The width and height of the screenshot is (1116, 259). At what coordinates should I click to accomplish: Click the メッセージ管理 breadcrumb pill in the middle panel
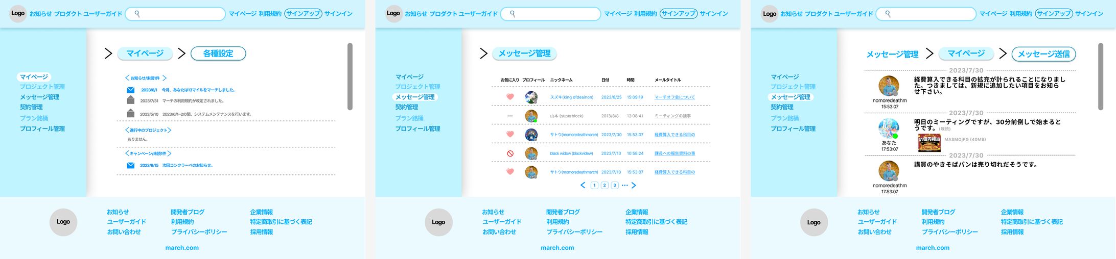tap(524, 54)
